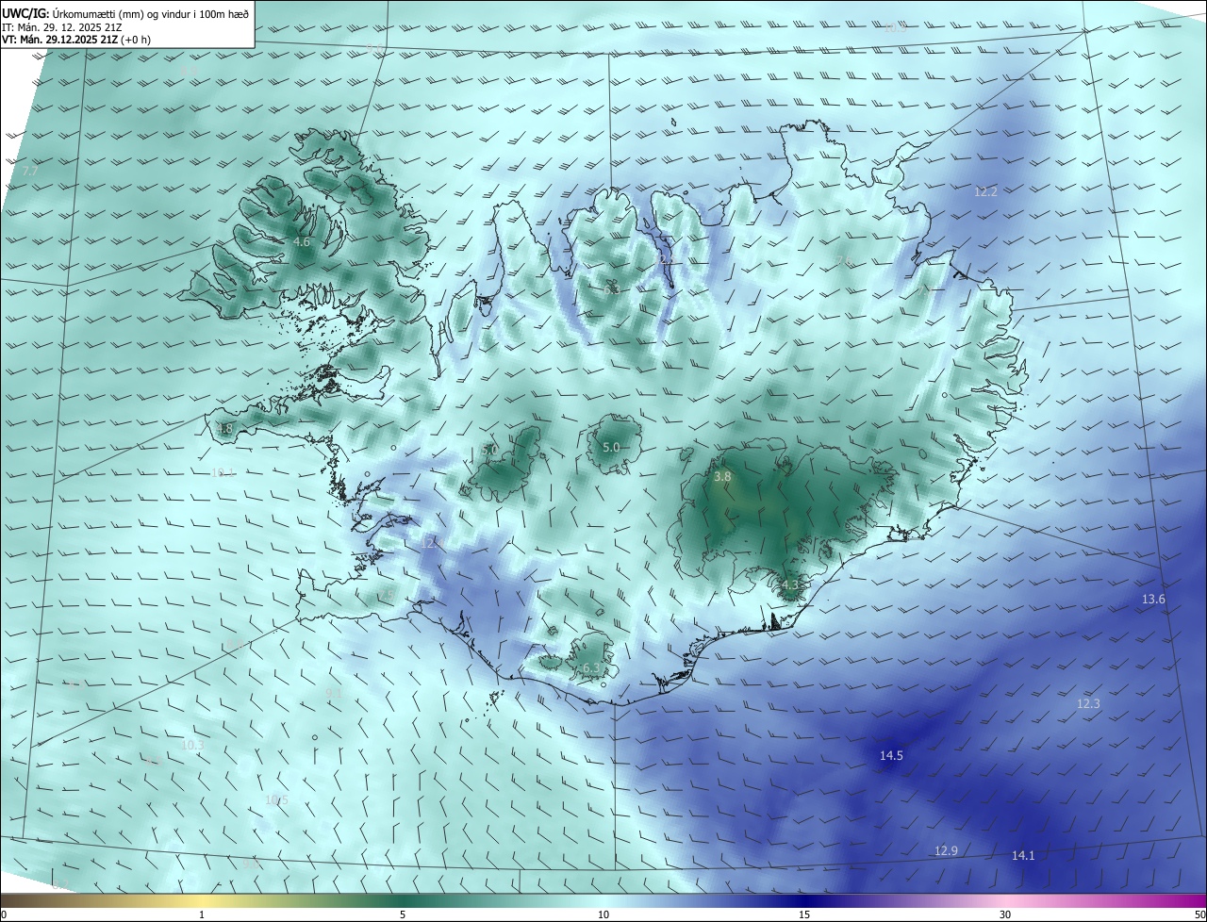Click the 12.2 value northeast of Iceland
The image size is (1207, 922).
(x=985, y=191)
